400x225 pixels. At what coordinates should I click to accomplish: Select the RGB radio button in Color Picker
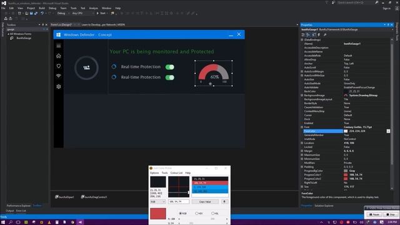(x=181, y=213)
